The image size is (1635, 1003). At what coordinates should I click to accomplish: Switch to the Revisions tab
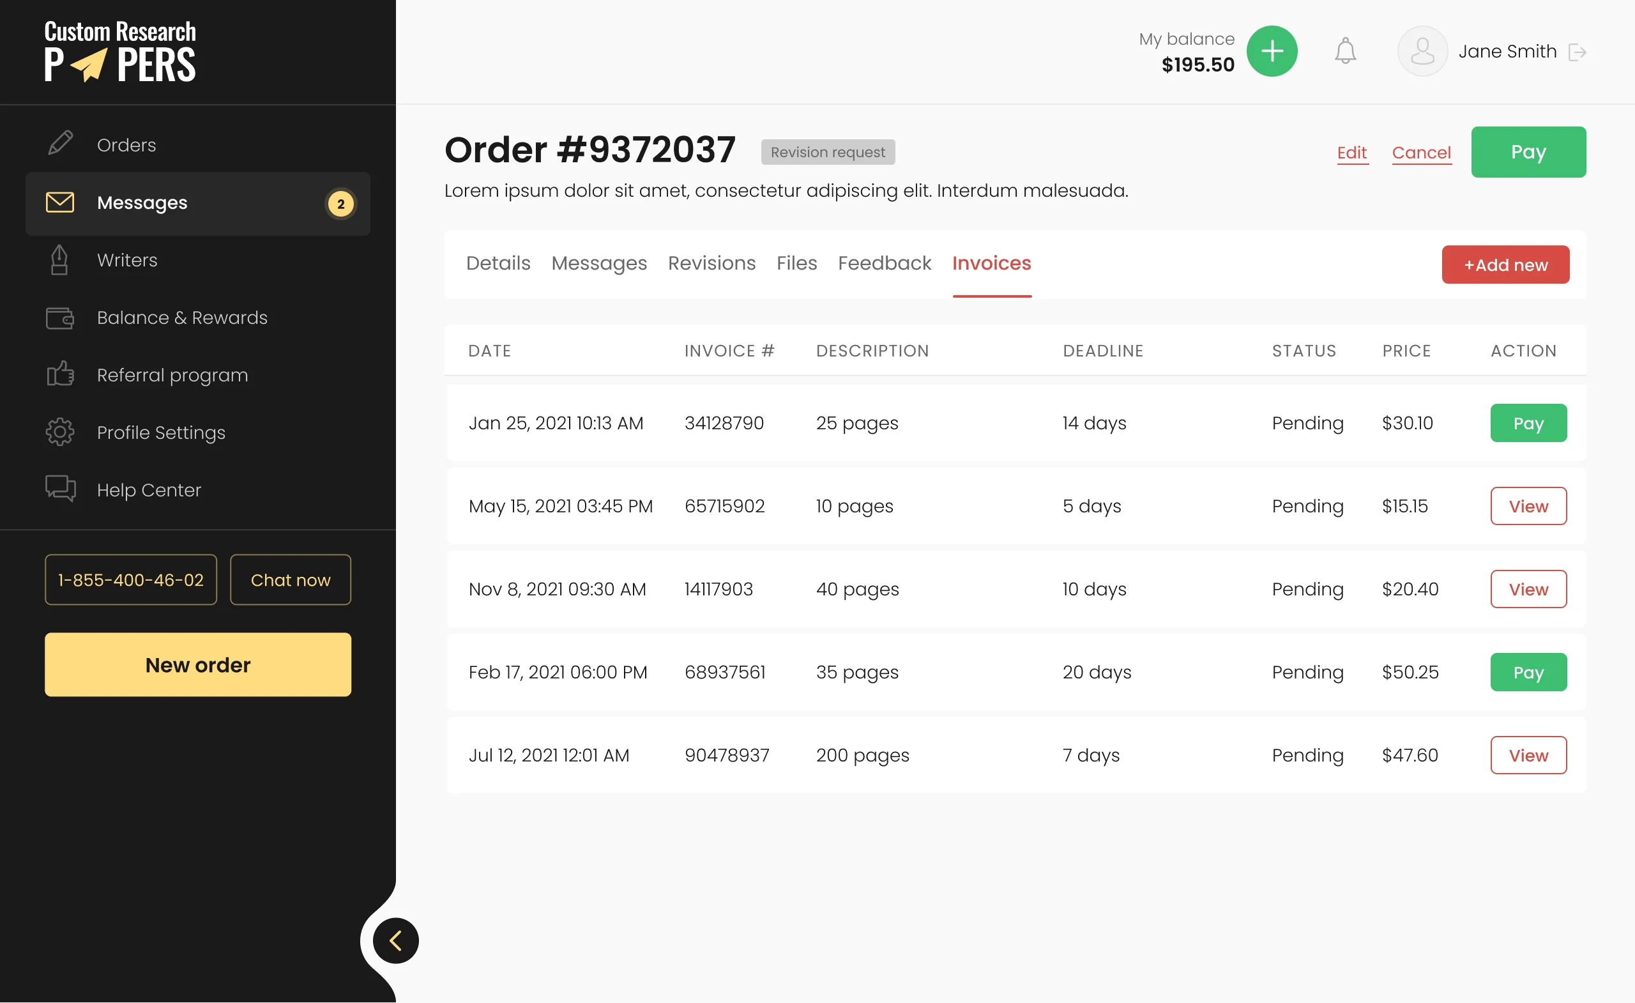(x=711, y=264)
